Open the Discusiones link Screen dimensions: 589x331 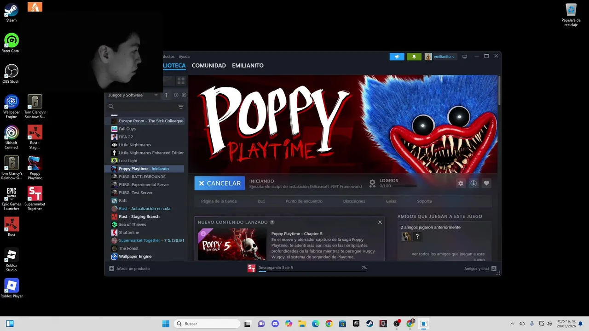coord(354,201)
